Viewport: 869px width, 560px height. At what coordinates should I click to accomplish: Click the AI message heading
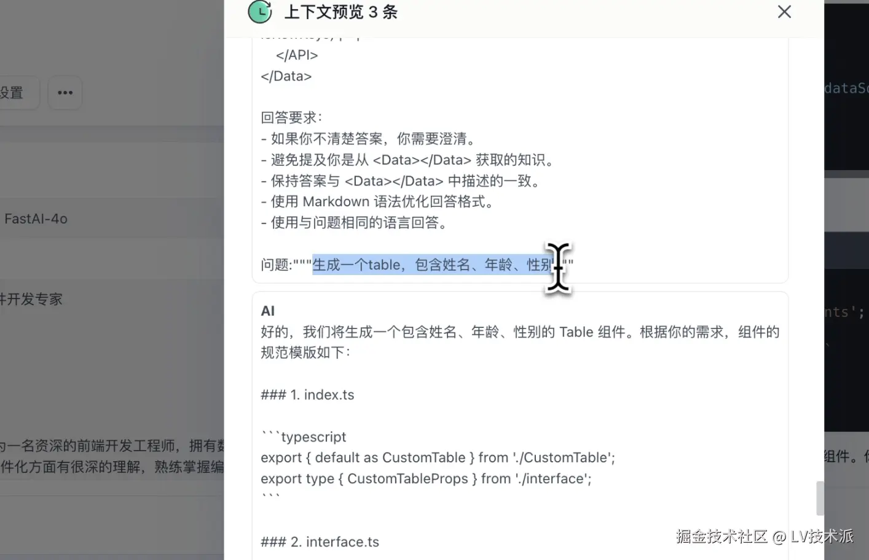(x=268, y=311)
